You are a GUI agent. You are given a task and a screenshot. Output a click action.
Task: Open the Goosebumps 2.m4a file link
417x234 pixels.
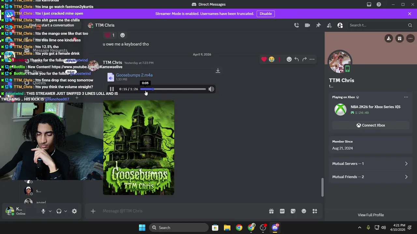[x=134, y=75]
